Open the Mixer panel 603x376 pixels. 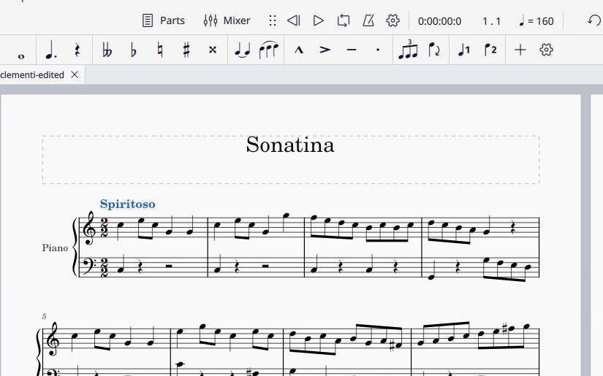point(227,20)
